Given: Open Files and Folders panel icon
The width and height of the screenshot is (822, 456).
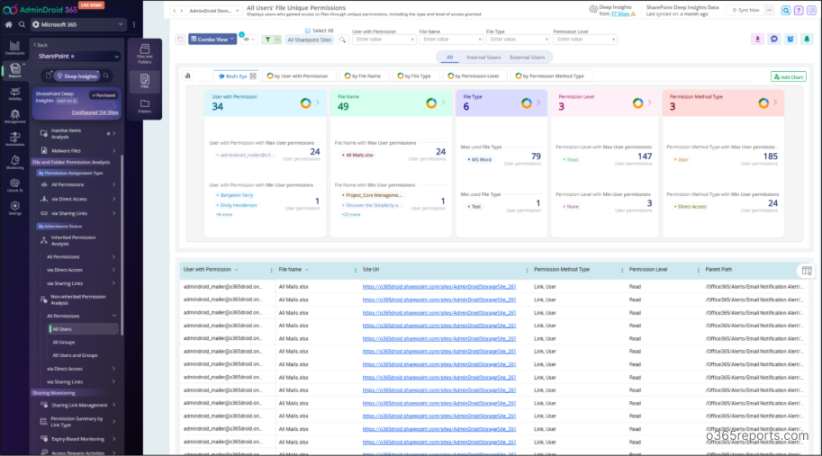Looking at the screenshot, I should coord(145,54).
